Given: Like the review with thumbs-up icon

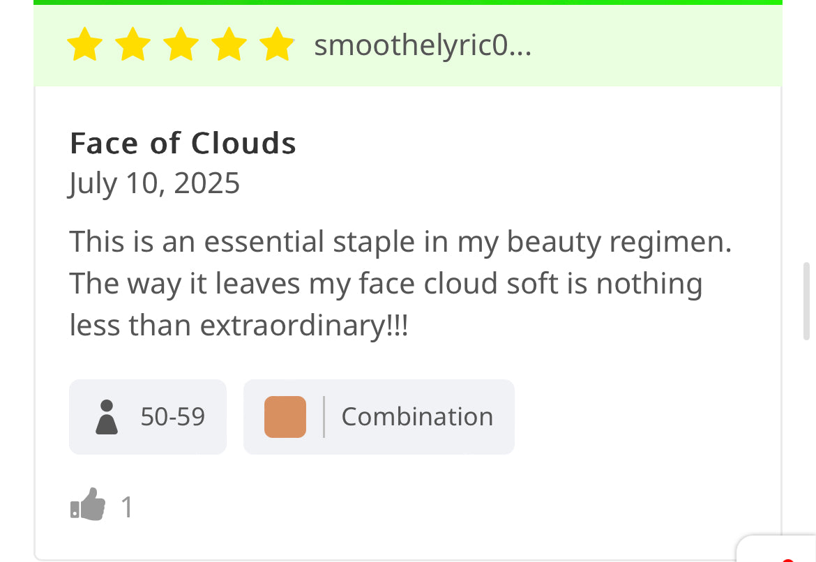Looking at the screenshot, I should click(89, 505).
